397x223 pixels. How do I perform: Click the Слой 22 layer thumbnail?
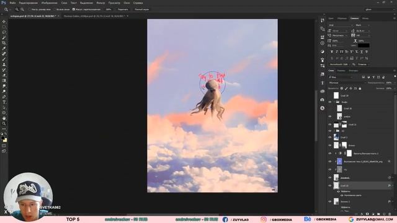(x=336, y=186)
